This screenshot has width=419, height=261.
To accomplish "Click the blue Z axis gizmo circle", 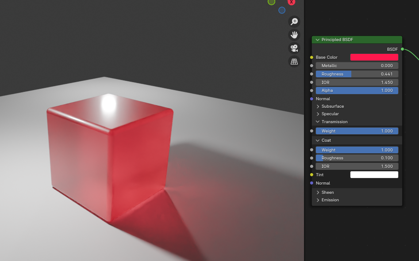I will pos(282,10).
